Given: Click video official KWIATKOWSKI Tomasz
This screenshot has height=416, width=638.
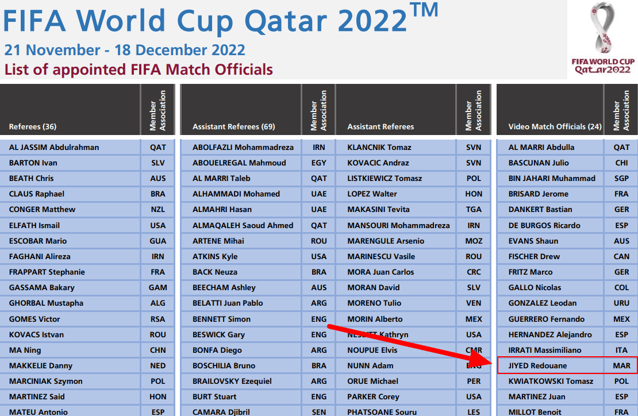Looking at the screenshot, I should (551, 382).
